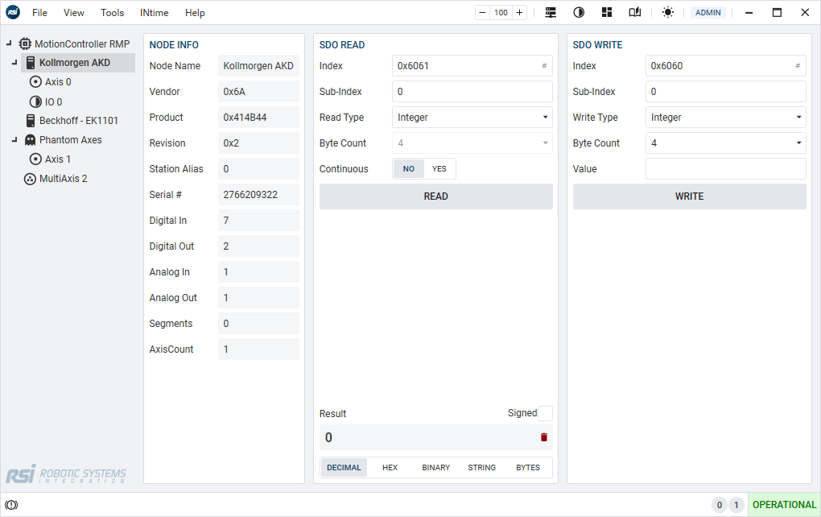This screenshot has height=517, width=821.
Task: Click the IO 0 half-circle icon
Action: tap(35, 101)
